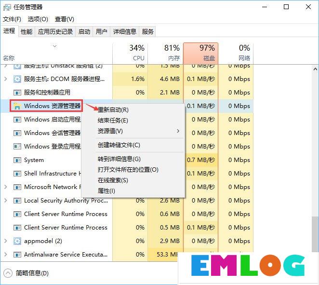This screenshot has width=319, height=285.
Task: Click the 0.7 MB/秒 disk value
Action: point(201,160)
